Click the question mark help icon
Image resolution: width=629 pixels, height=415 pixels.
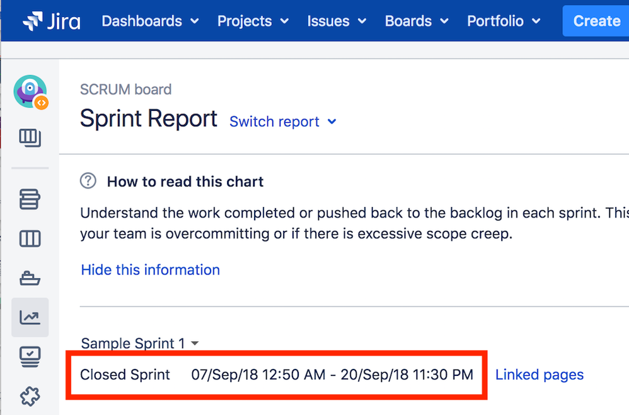point(88,181)
